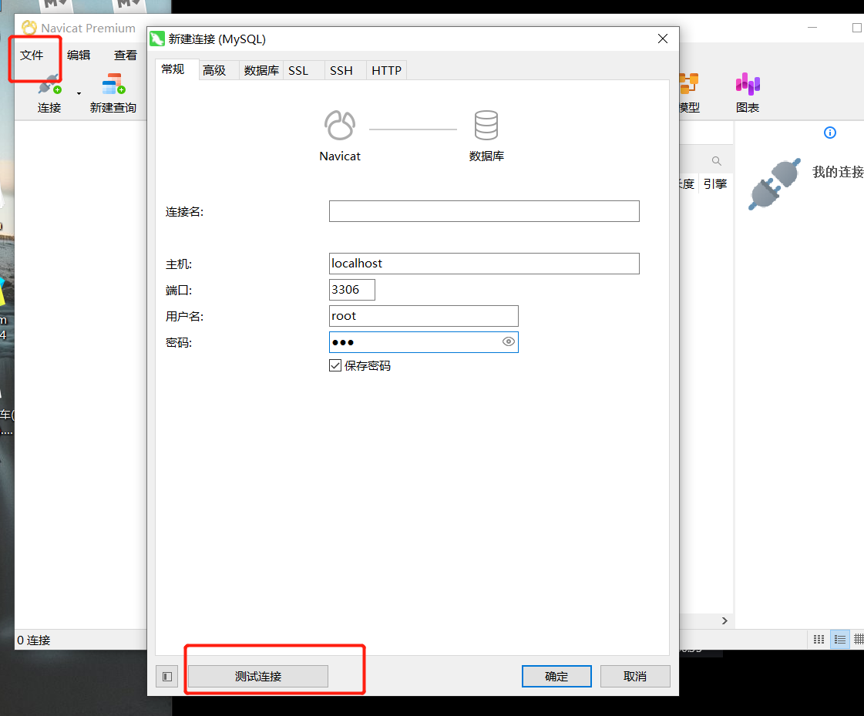
Task: Click the host field containing localhost
Action: 484,264
